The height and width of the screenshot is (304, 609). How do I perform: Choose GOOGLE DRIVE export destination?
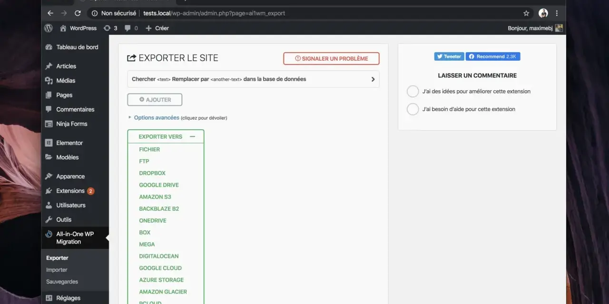(x=159, y=185)
